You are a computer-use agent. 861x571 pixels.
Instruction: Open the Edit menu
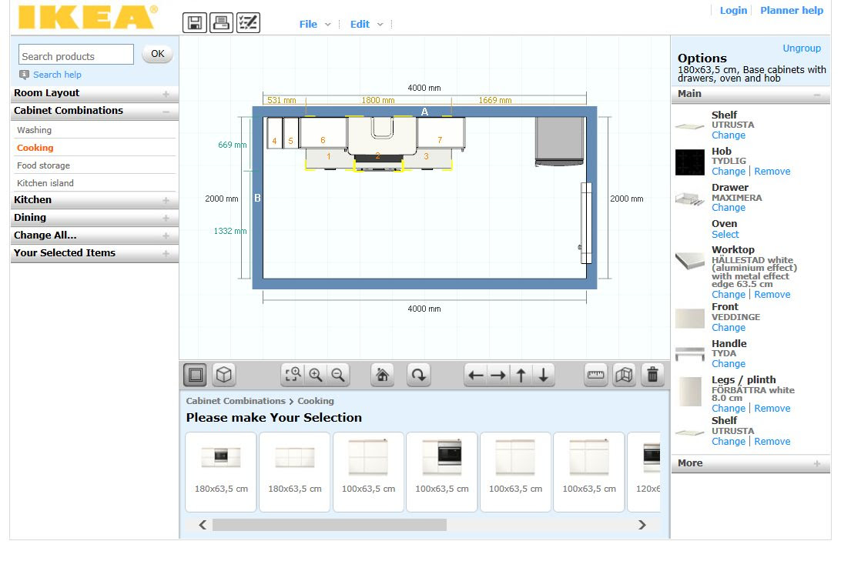coord(367,24)
